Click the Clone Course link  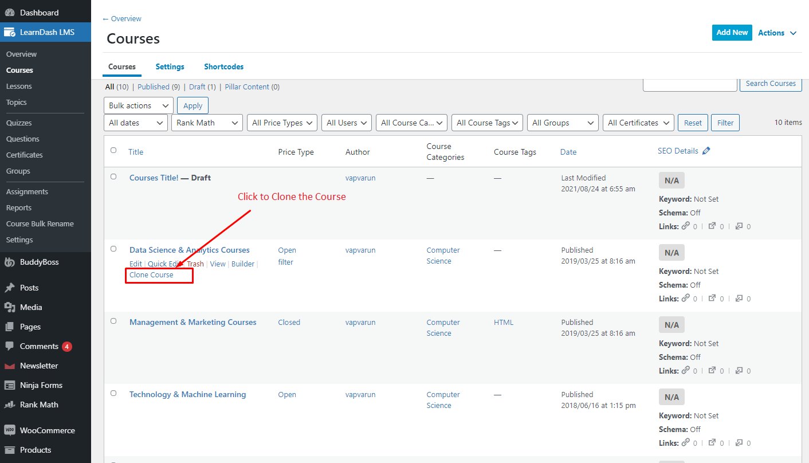[151, 275]
